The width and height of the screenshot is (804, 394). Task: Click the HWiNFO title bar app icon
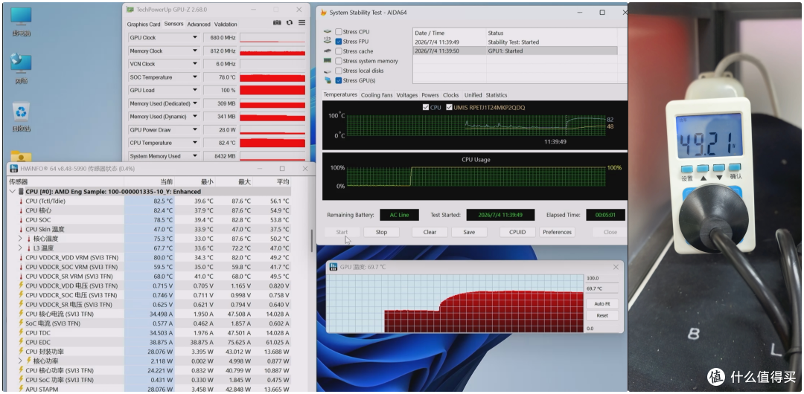tap(14, 169)
